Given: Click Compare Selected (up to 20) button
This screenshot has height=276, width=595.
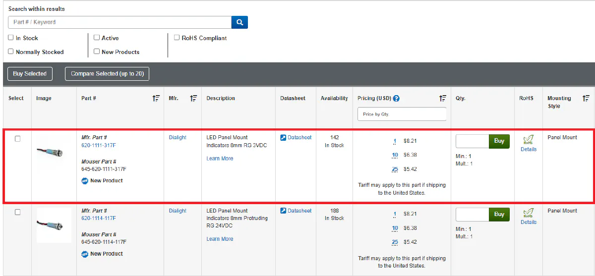Looking at the screenshot, I should click(107, 74).
